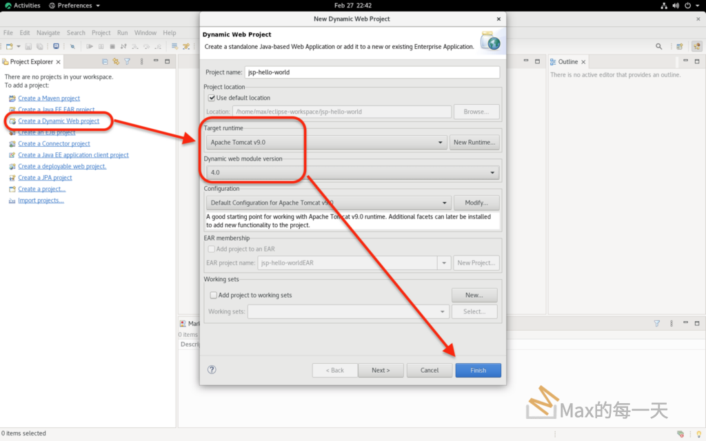Image resolution: width=706 pixels, height=441 pixels.
Task: Click the help question mark icon in dialog
Action: point(212,370)
